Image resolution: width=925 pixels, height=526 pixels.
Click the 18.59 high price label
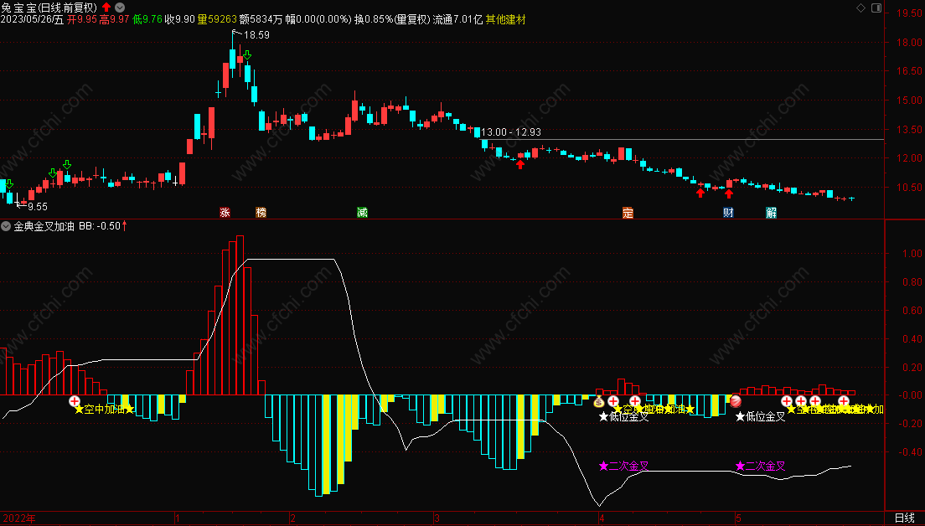click(256, 35)
